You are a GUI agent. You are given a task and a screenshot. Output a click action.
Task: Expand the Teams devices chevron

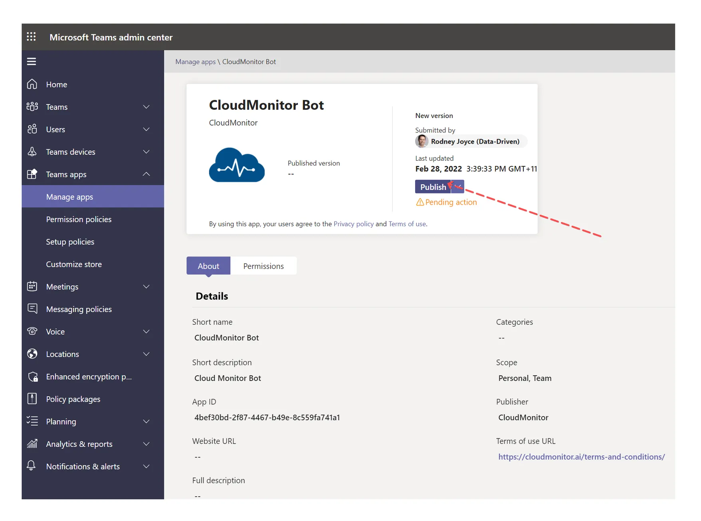147,152
